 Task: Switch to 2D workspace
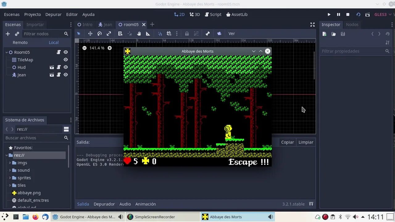pos(179,14)
